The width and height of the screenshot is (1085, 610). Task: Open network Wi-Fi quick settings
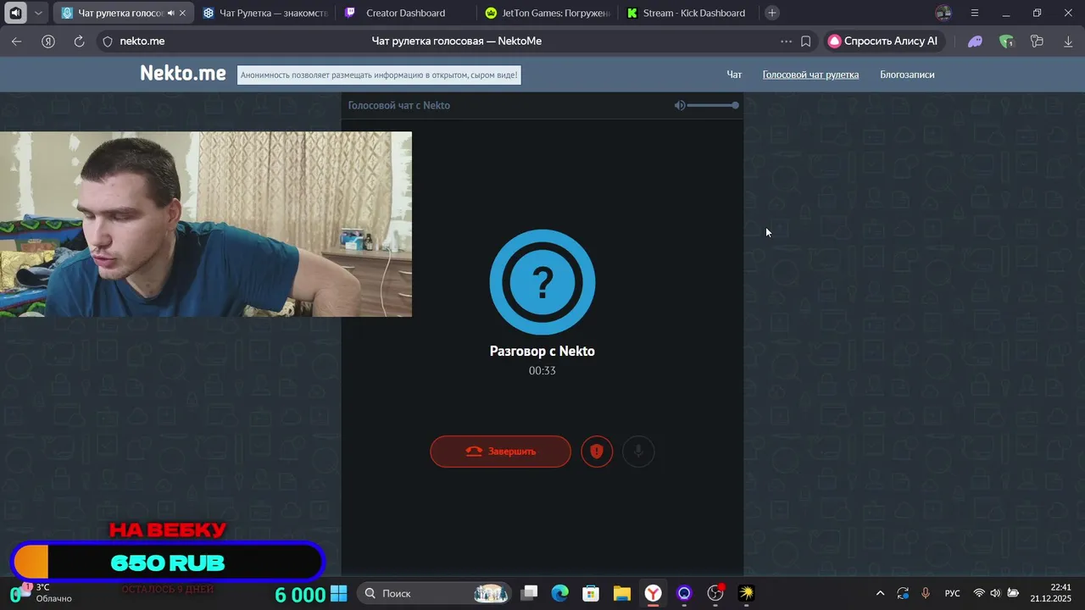click(x=979, y=593)
